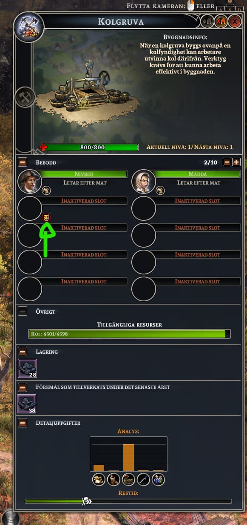Screen dimensions: 247x525
Task: Collapse the Övrigt section
Action: pos(23,311)
